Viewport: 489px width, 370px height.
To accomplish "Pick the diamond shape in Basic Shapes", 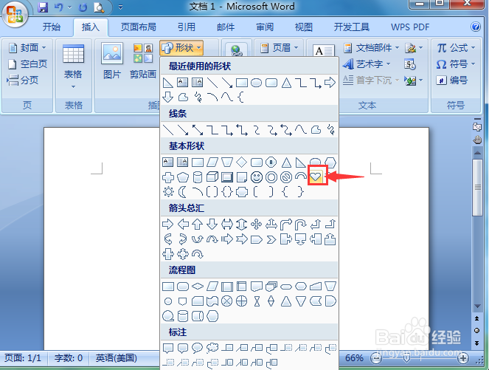I will [x=241, y=162].
